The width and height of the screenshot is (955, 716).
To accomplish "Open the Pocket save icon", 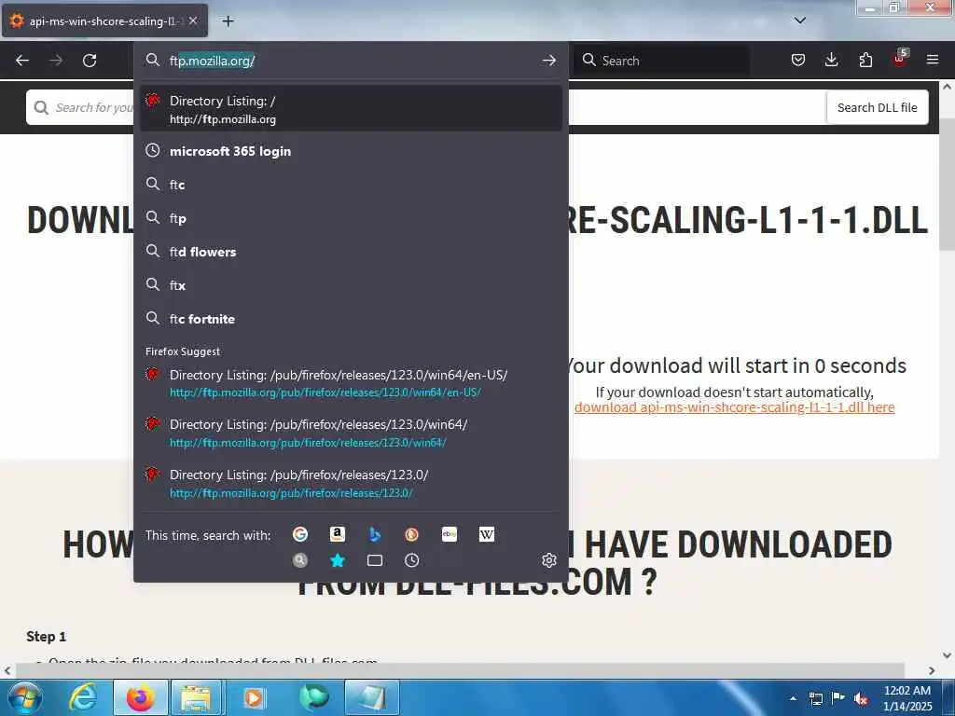I will click(798, 60).
